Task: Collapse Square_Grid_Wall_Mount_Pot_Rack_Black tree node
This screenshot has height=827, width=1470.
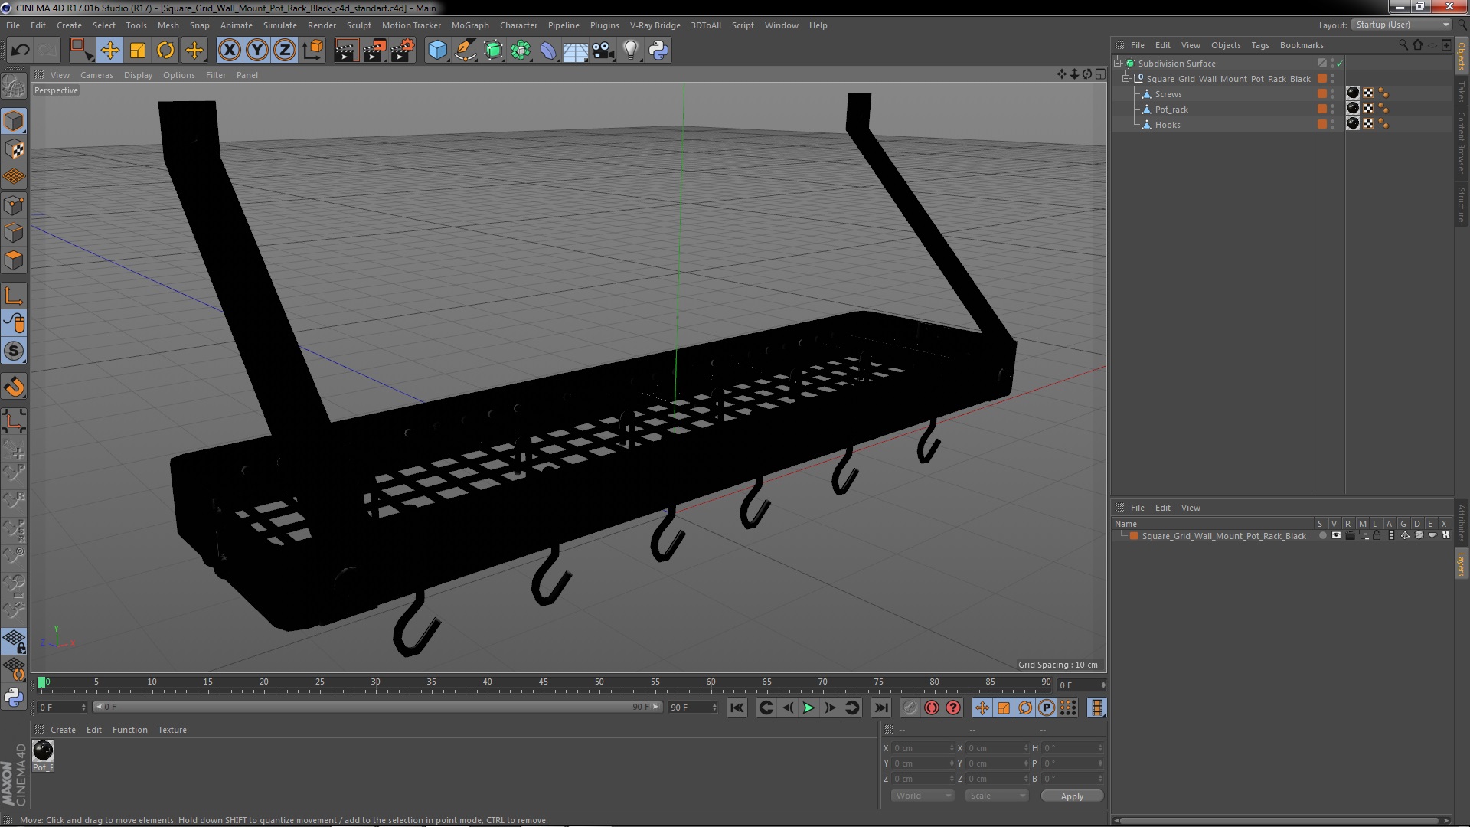Action: click(x=1126, y=79)
